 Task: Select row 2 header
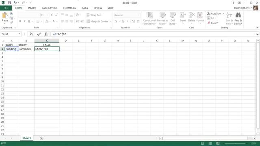coord(2,49)
